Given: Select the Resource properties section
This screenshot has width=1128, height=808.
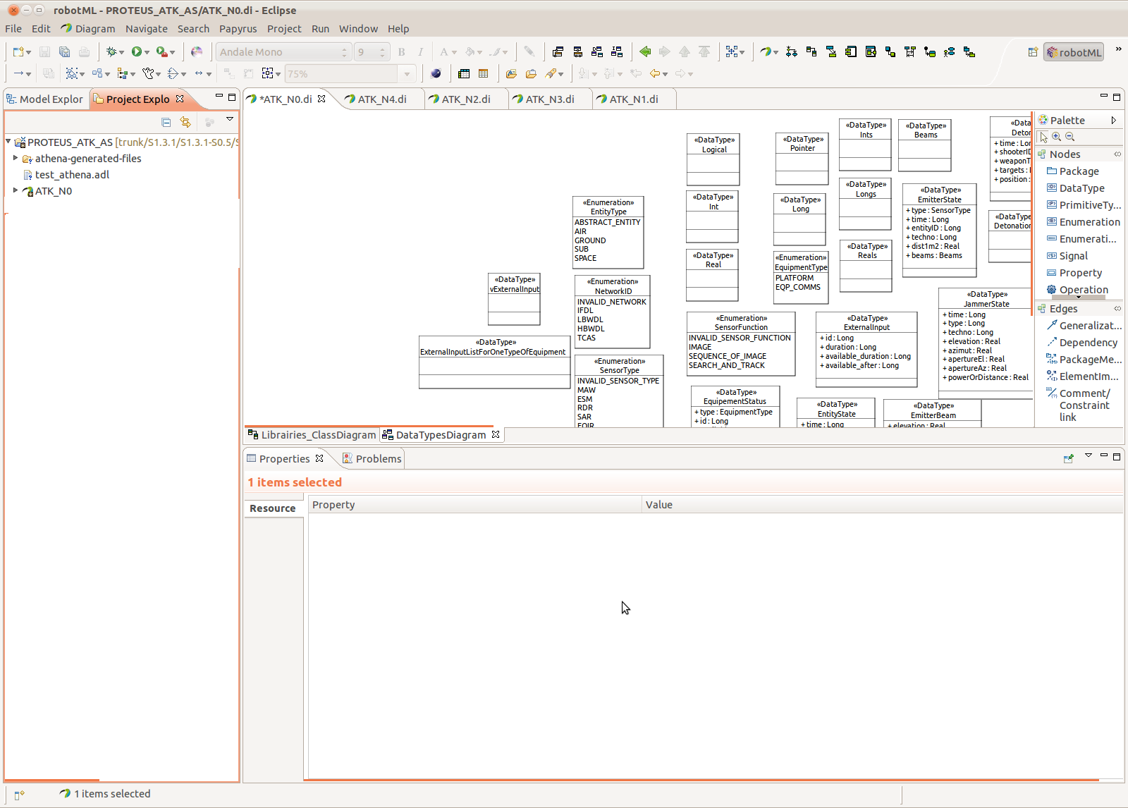Looking at the screenshot, I should [273, 508].
